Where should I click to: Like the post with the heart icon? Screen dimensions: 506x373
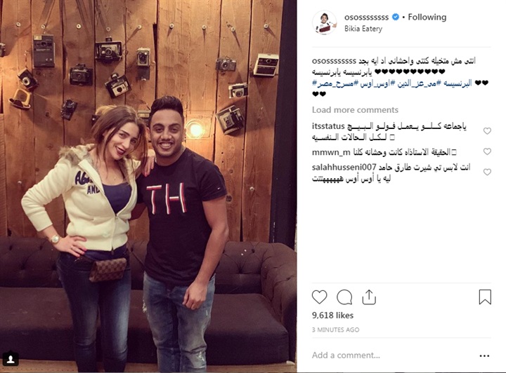pyautogui.click(x=320, y=297)
